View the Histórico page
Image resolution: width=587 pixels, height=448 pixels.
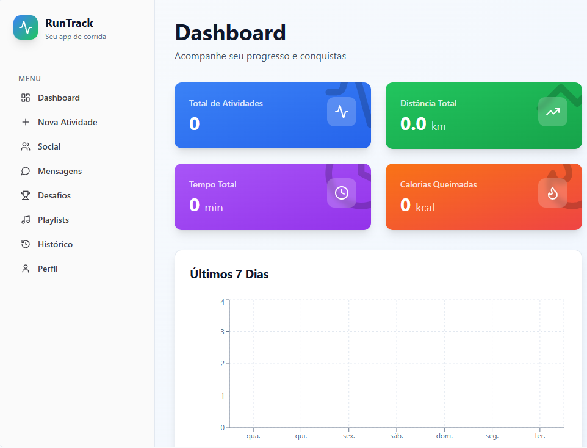tap(77, 244)
